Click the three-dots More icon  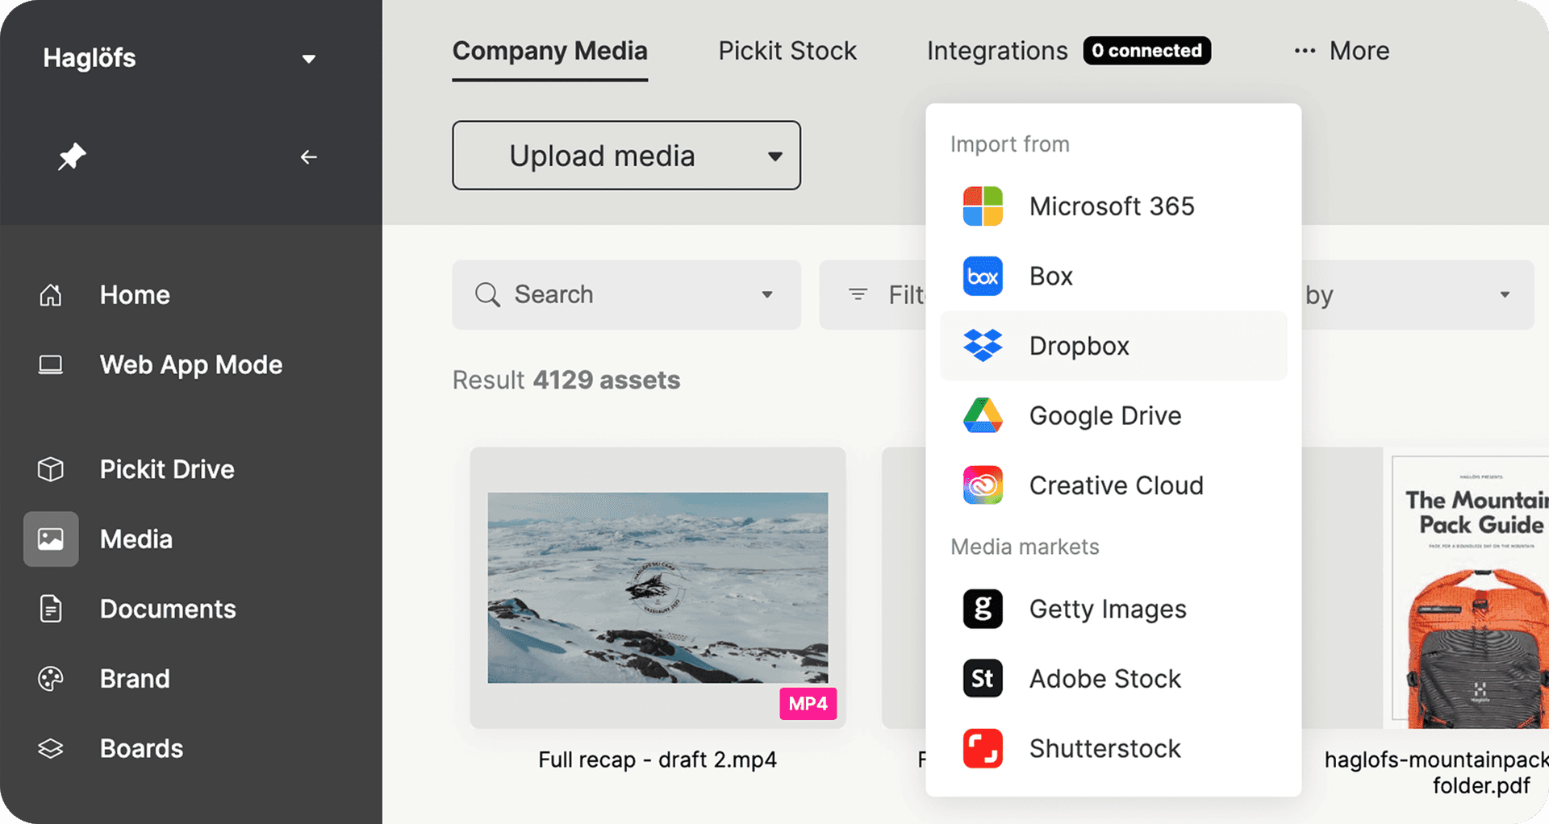[1305, 51]
